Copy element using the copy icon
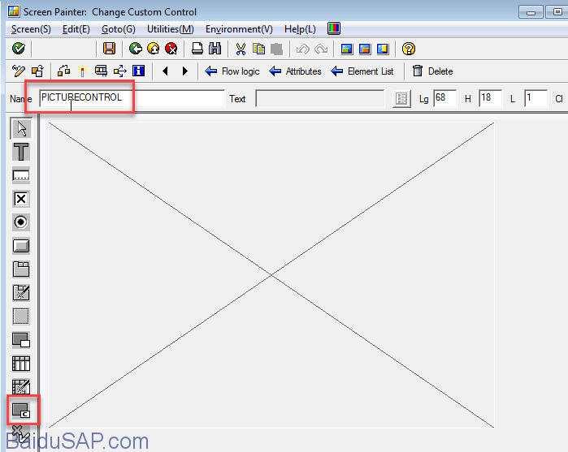568x452 pixels. [258, 49]
